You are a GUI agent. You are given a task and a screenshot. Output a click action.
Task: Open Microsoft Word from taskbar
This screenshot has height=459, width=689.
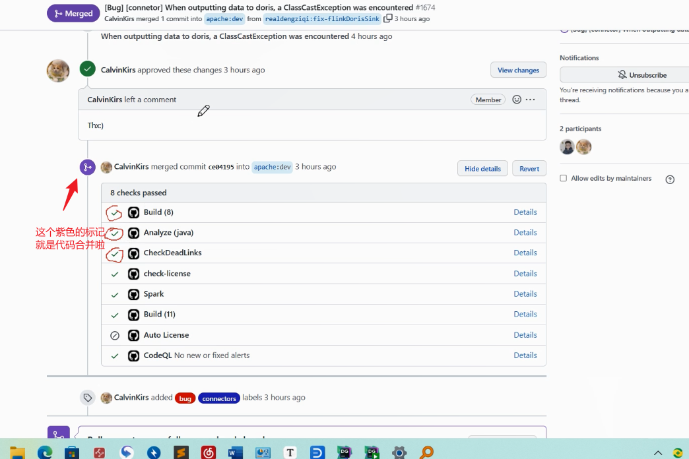coord(235,452)
